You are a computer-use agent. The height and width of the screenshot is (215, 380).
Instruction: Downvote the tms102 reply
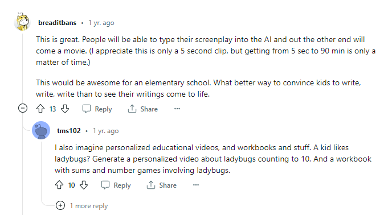[84, 185]
